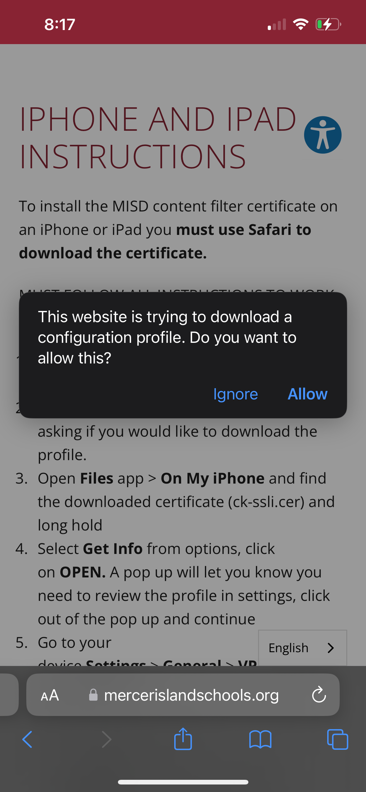Expand the English language selector
The width and height of the screenshot is (366, 792).
tap(302, 648)
